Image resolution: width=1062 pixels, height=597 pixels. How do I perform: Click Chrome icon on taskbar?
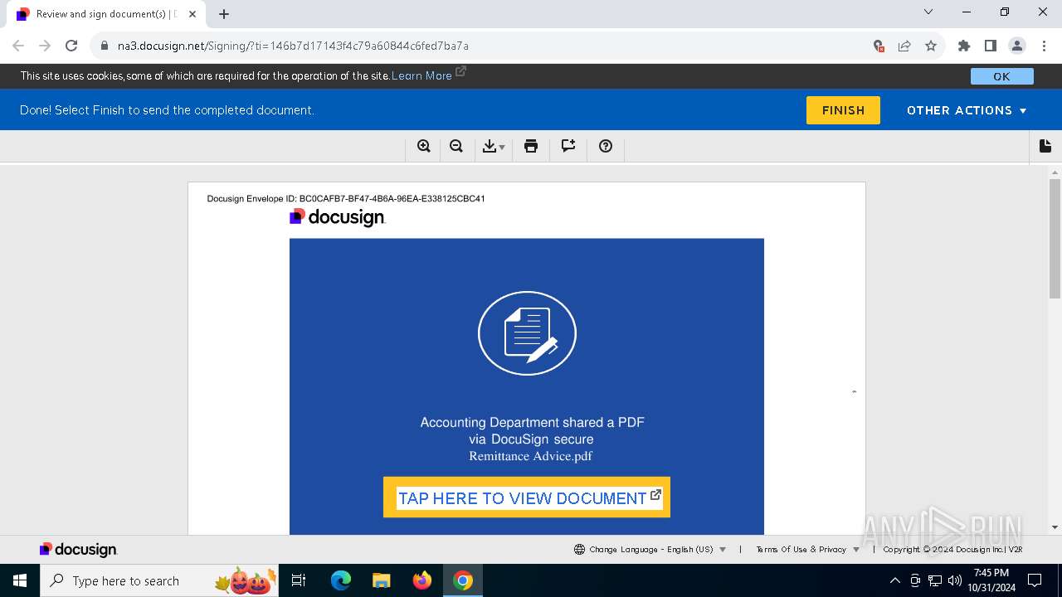(463, 580)
